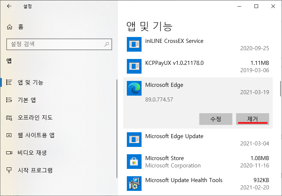Click the Microsoft Edge title text

click(x=164, y=85)
